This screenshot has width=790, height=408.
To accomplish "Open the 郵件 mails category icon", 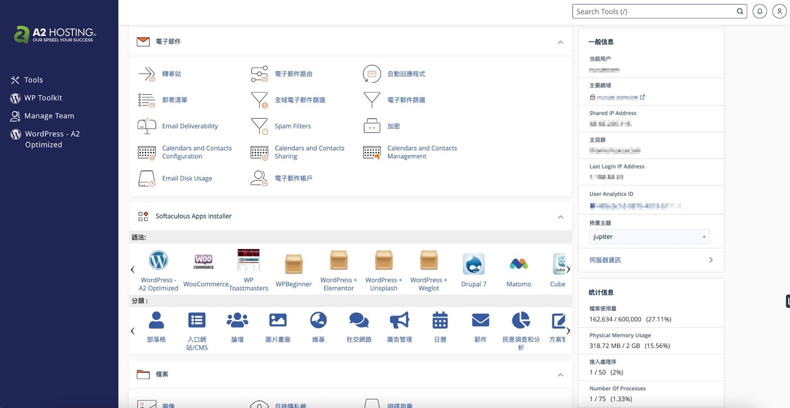I will click(480, 320).
